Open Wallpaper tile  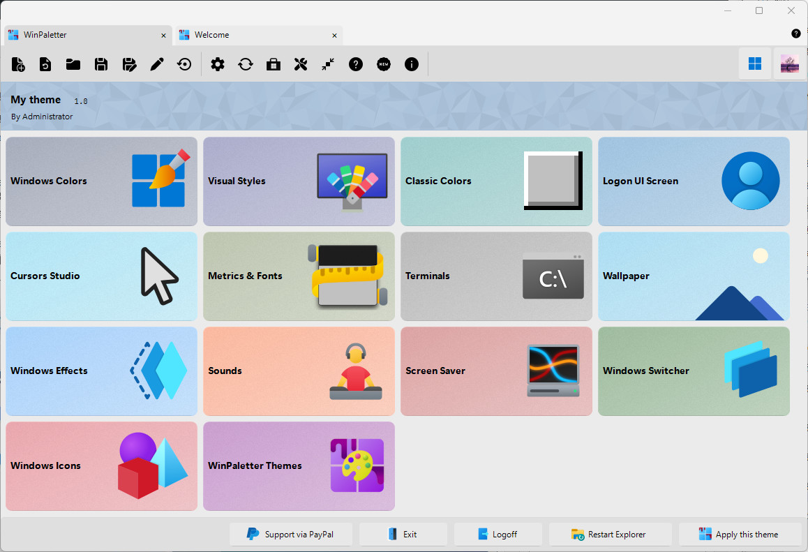click(x=694, y=276)
